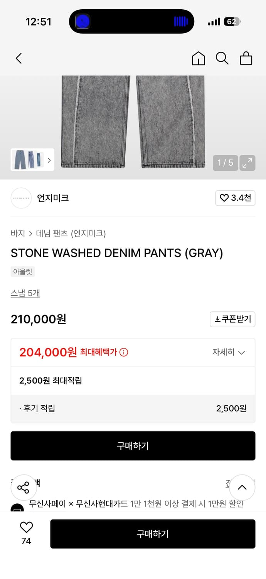Open the Home screen icon
This screenshot has width=266, height=579.
point(198,58)
